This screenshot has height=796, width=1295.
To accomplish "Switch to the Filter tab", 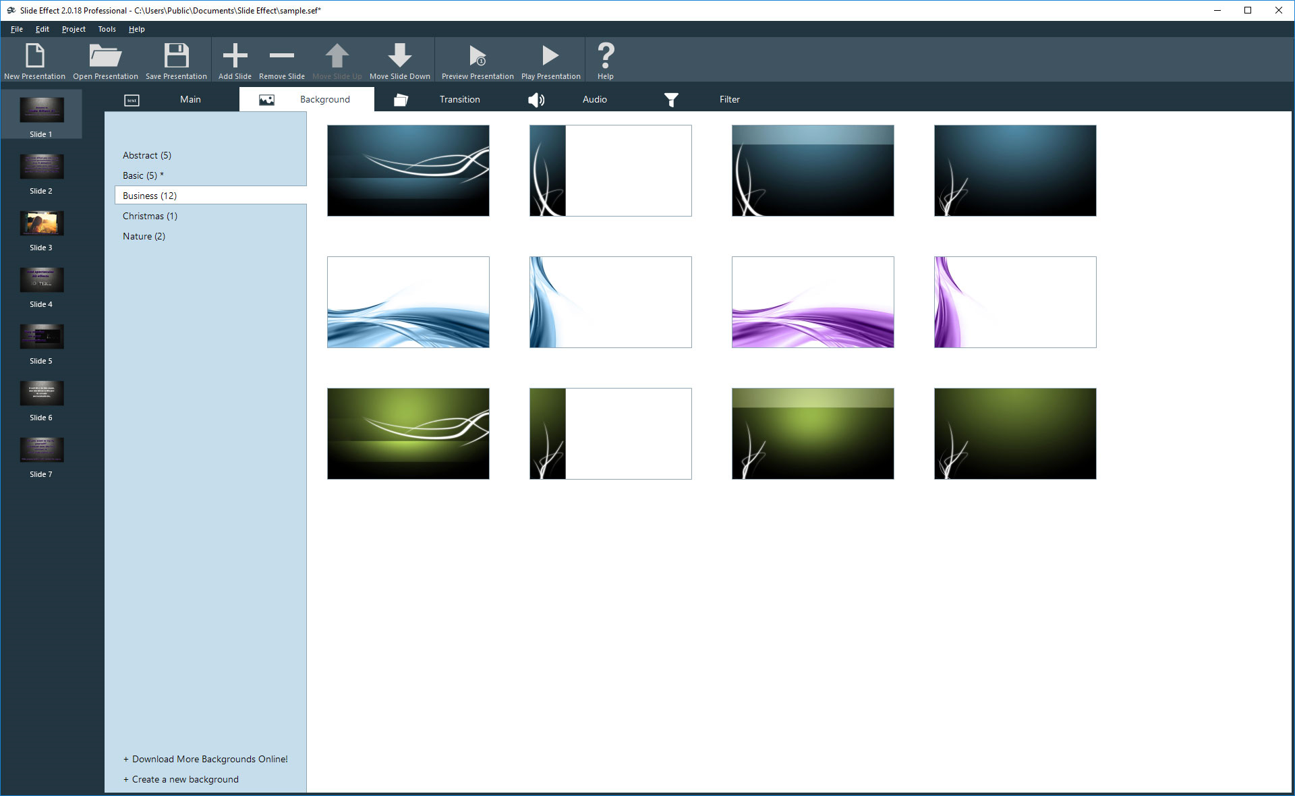I will (x=729, y=99).
